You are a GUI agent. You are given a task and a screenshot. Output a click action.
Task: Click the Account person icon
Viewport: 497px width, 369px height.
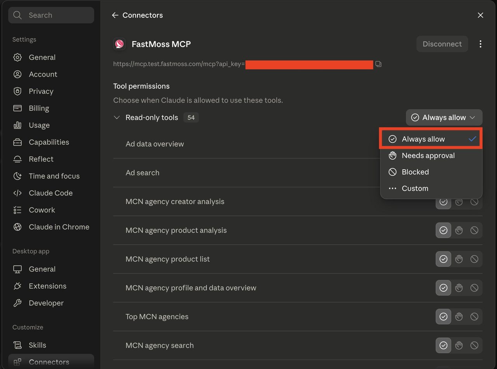[x=17, y=74]
